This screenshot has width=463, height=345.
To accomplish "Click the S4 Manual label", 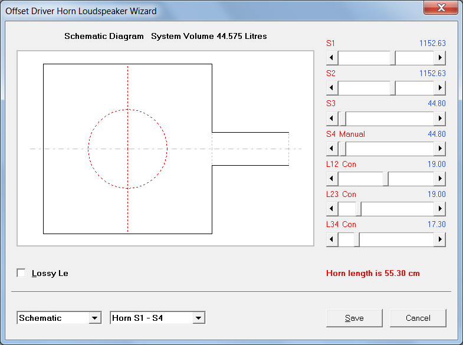I will [346, 134].
